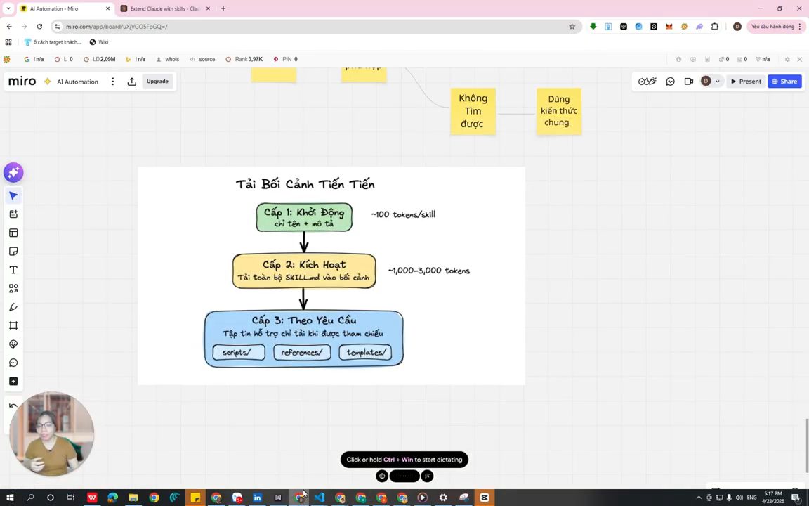Start a video call in Miro
Screen dimensions: 809x506
pos(688,82)
